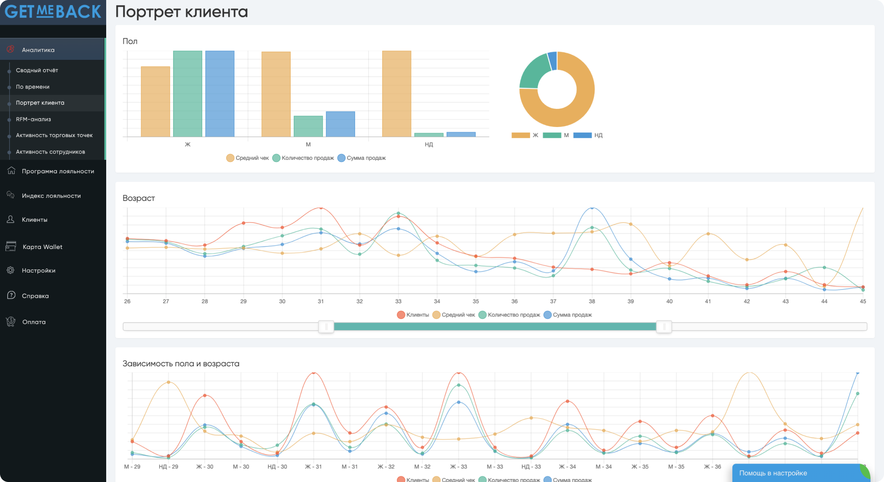This screenshot has width=884, height=482.
Task: Open Сводный отчёт report
Action: 37,70
